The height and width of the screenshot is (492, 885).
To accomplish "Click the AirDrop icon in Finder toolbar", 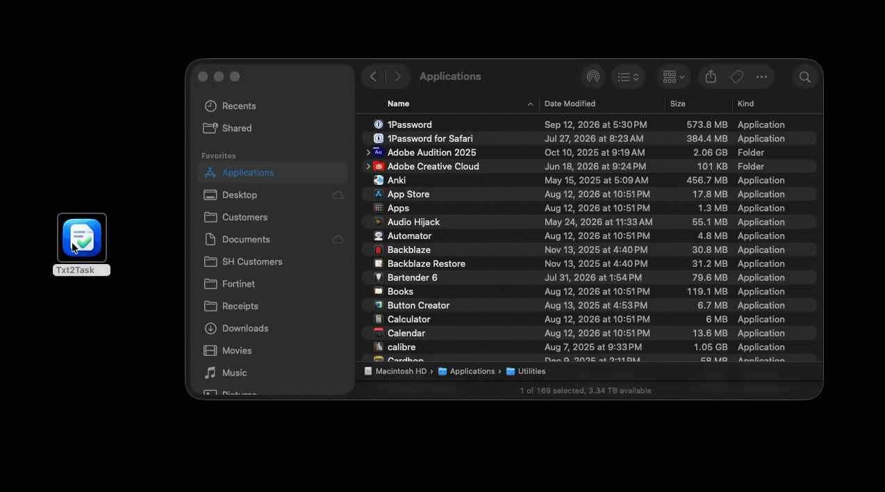I will pos(593,77).
